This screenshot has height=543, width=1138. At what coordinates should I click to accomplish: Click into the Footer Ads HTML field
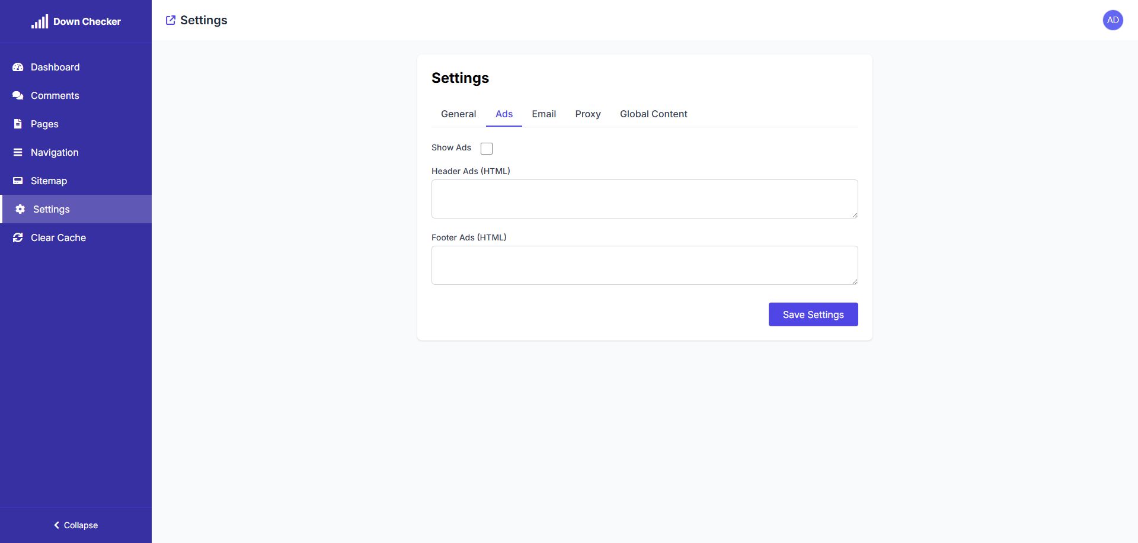click(x=644, y=265)
